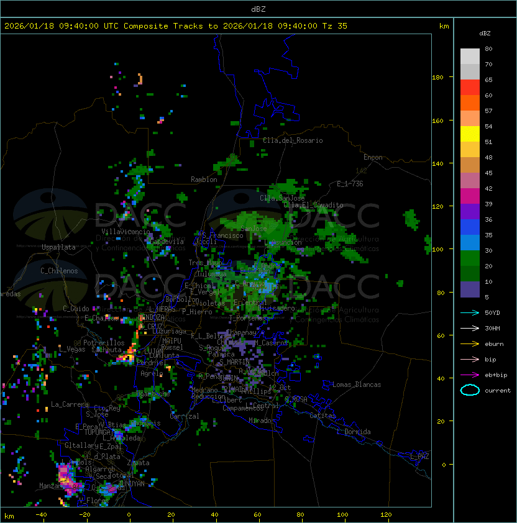Click the white 30HM arrow in legend
This screenshot has height=523, width=517.
470,328
